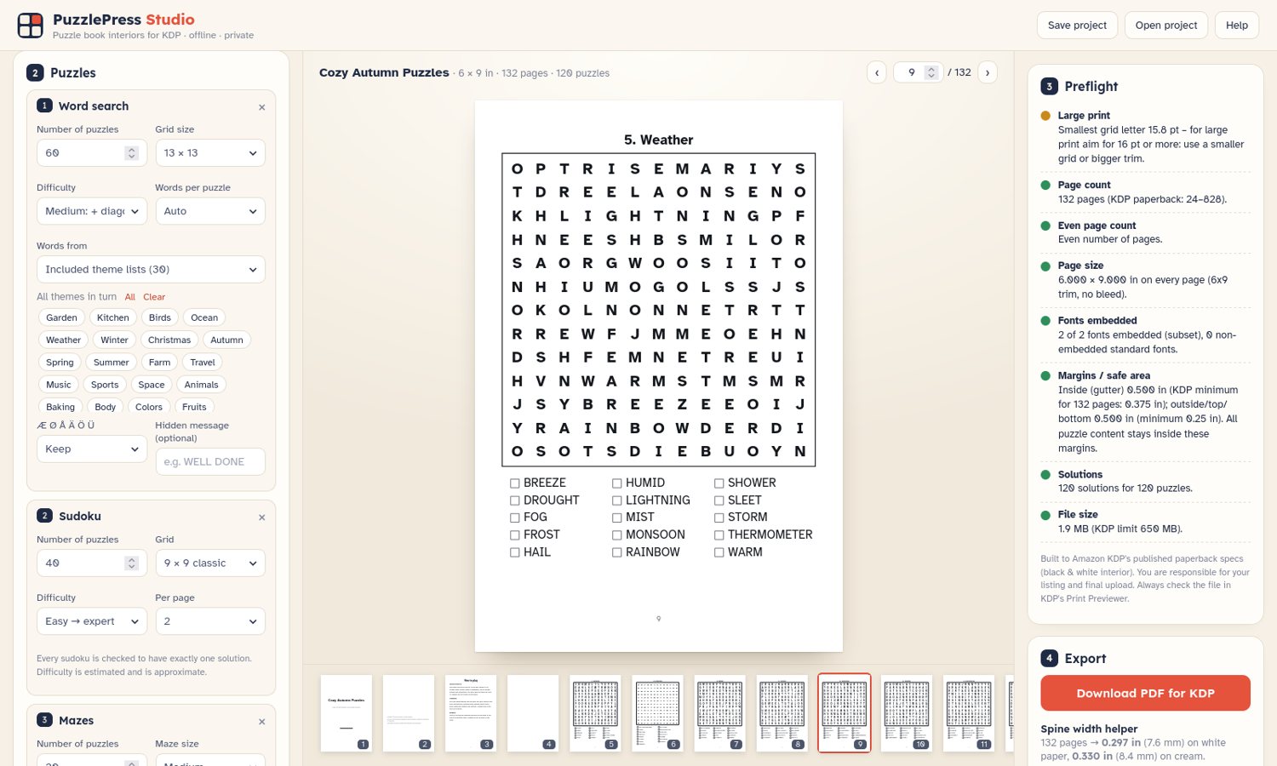Clear all selected themes
Screen dimensions: 1277x766
154,297
